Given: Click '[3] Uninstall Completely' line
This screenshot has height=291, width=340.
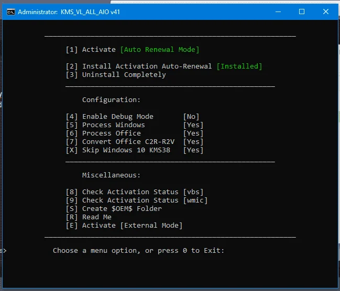Looking at the screenshot, I should tap(116, 75).
